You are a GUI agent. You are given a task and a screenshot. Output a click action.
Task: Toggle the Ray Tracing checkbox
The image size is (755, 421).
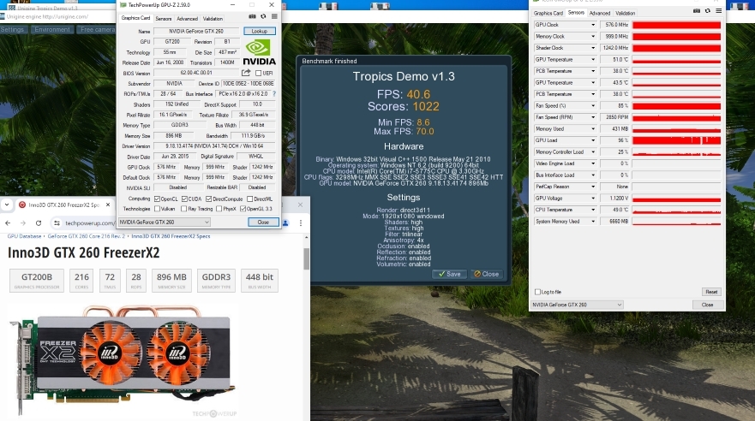click(x=183, y=209)
